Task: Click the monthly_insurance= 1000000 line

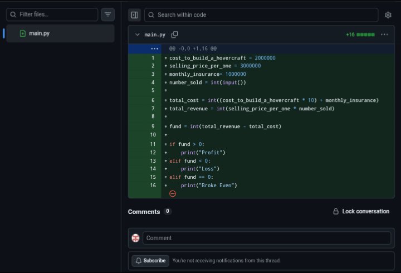Action: coord(208,74)
